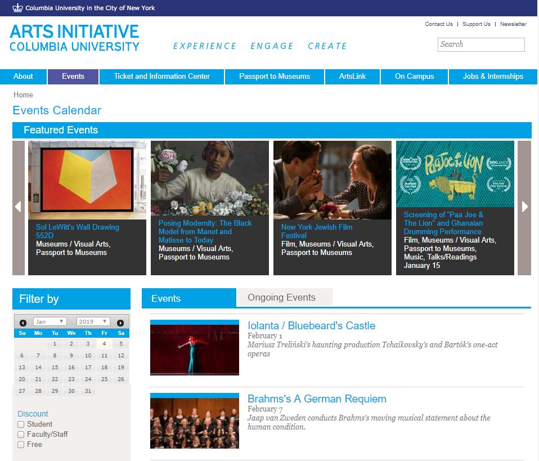This screenshot has width=539, height=461.
Task: Click the ENGAGE tagline text
Action: (272, 46)
